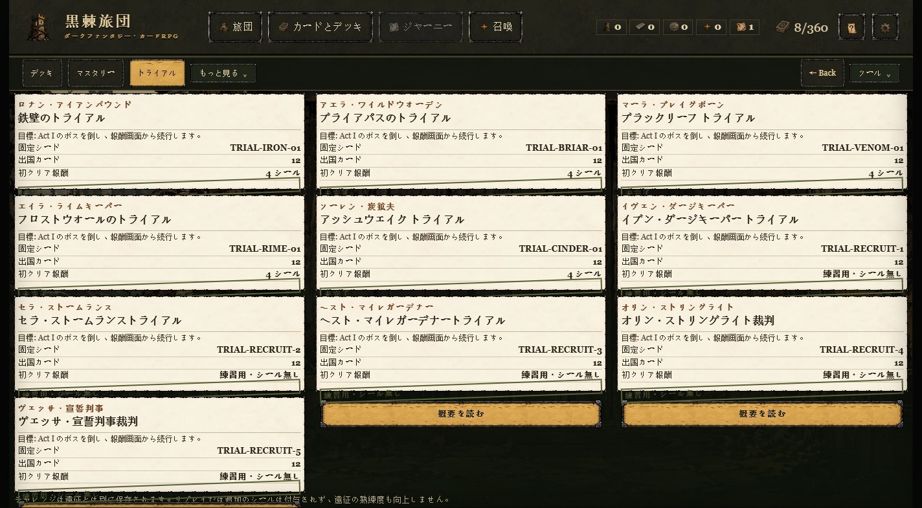Screen dimensions: 922x508
Task: Select セラ・ストームランストライアル card title
Action: (x=100, y=320)
